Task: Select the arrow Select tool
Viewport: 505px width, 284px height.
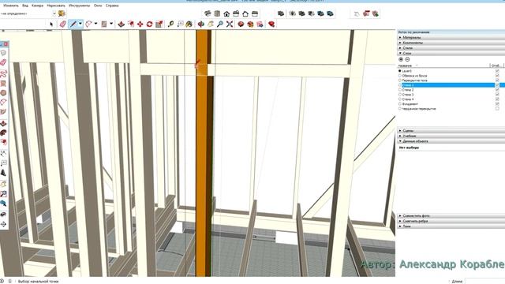Action: click(x=51, y=24)
